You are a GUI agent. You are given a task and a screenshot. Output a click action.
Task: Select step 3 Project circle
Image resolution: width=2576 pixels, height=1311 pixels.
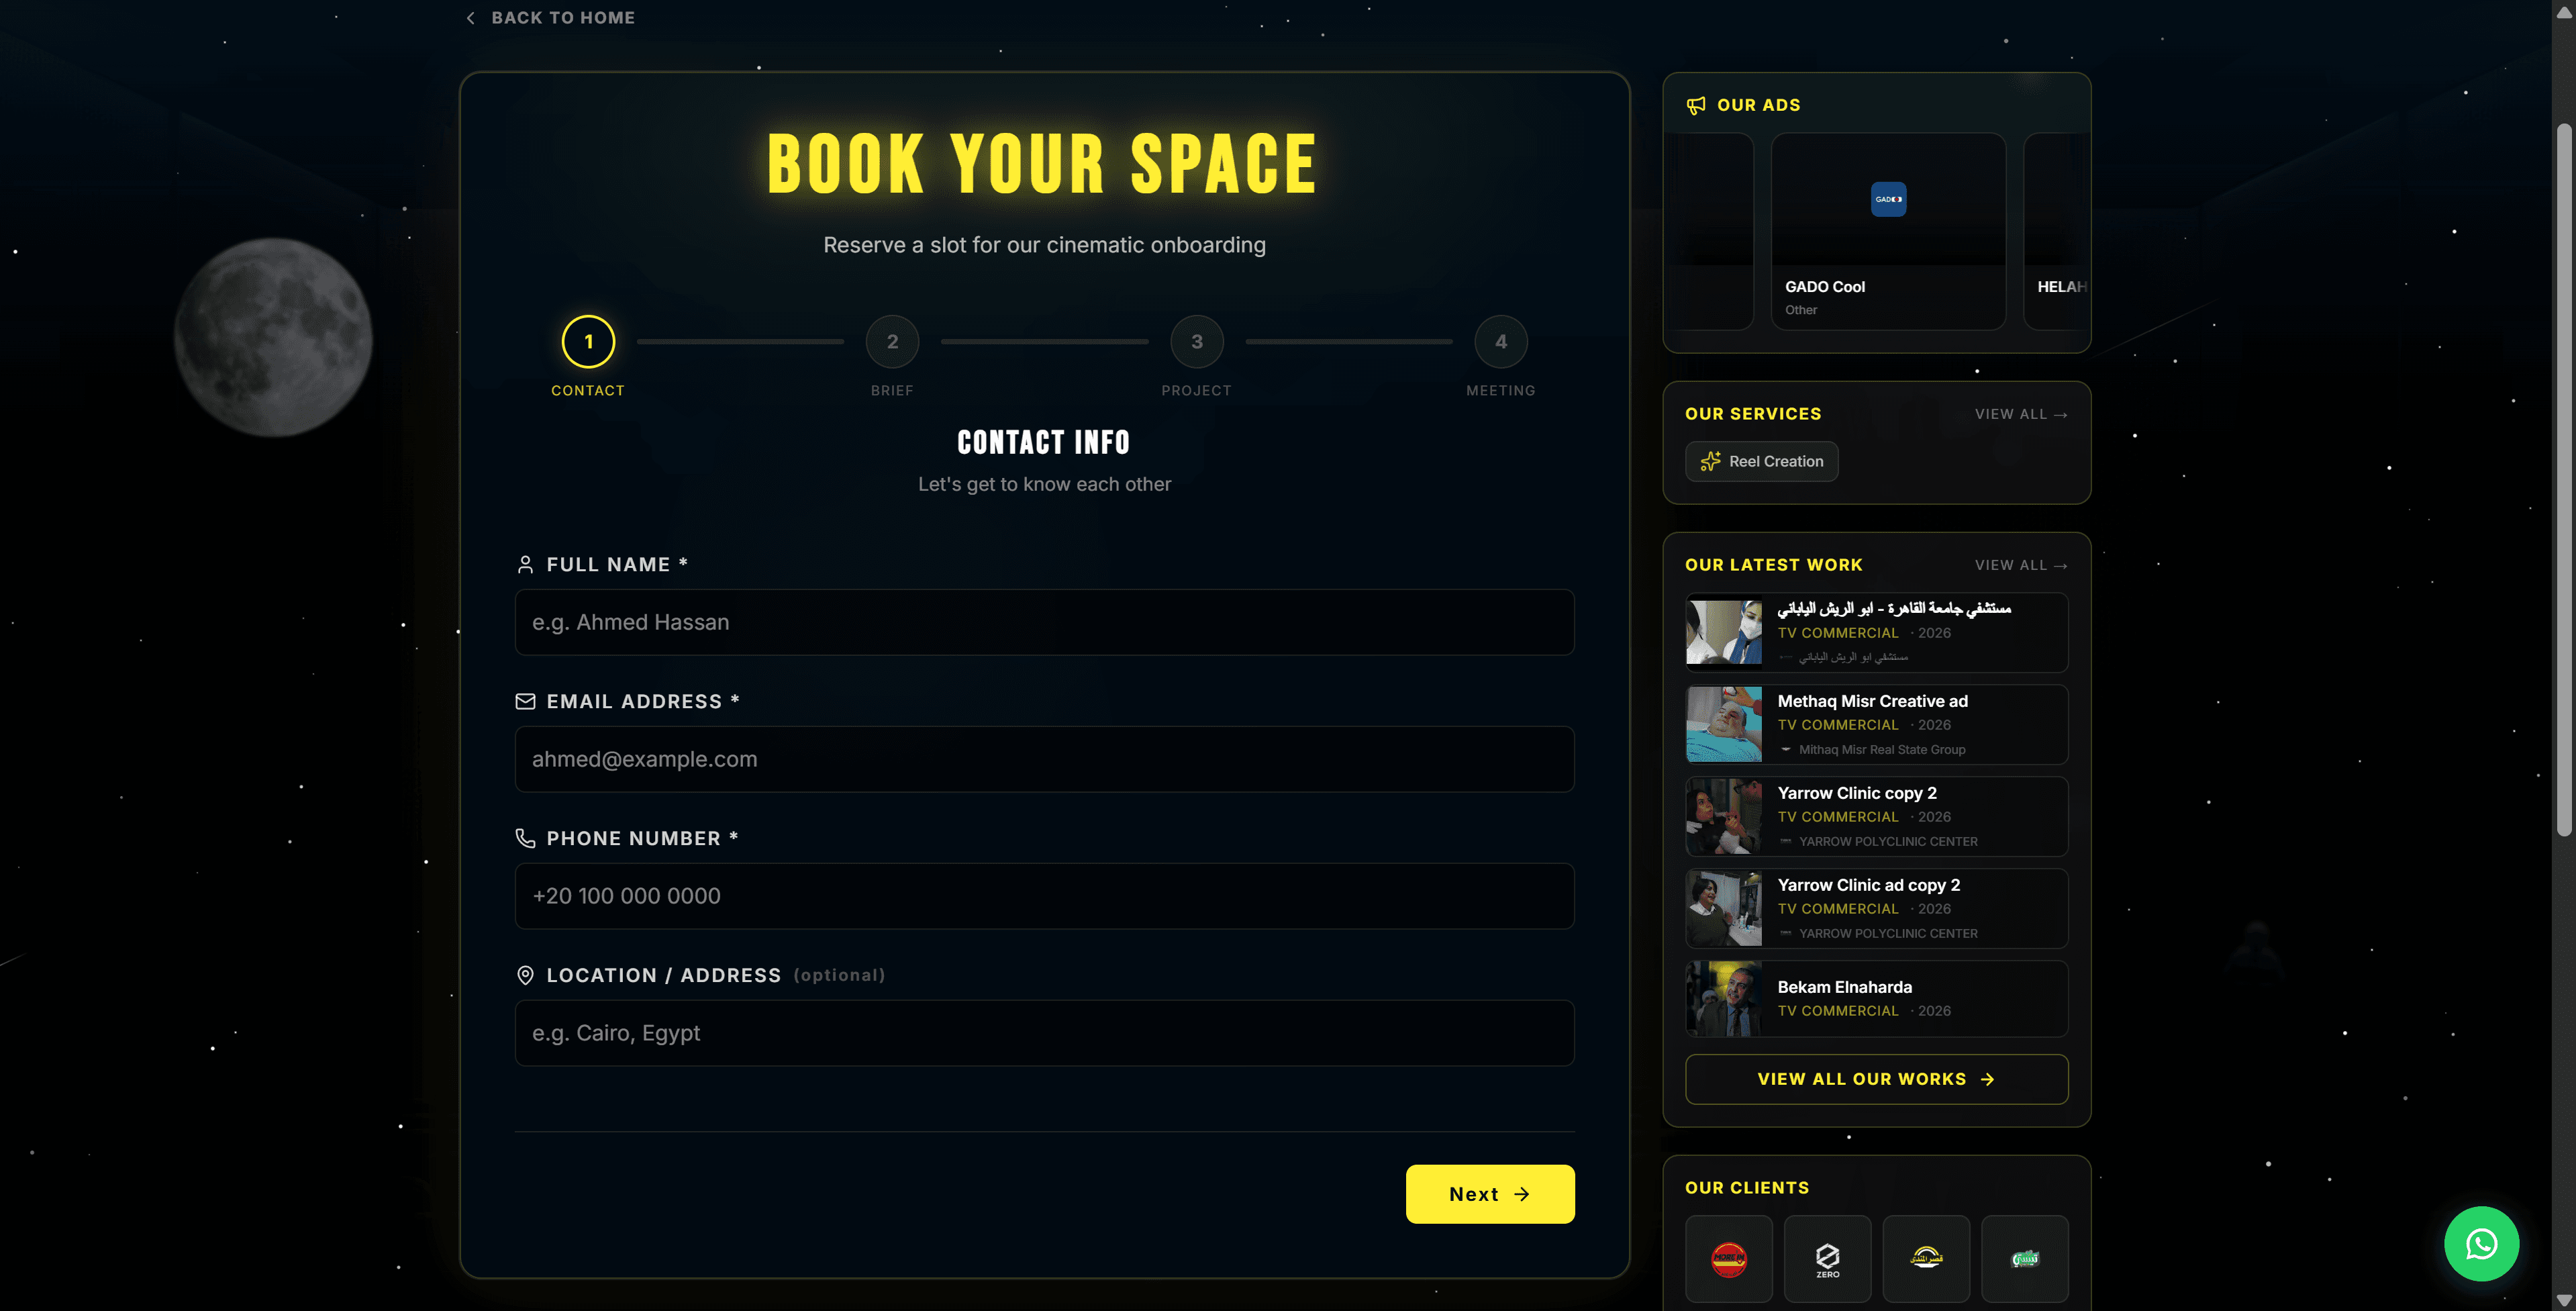1197,342
